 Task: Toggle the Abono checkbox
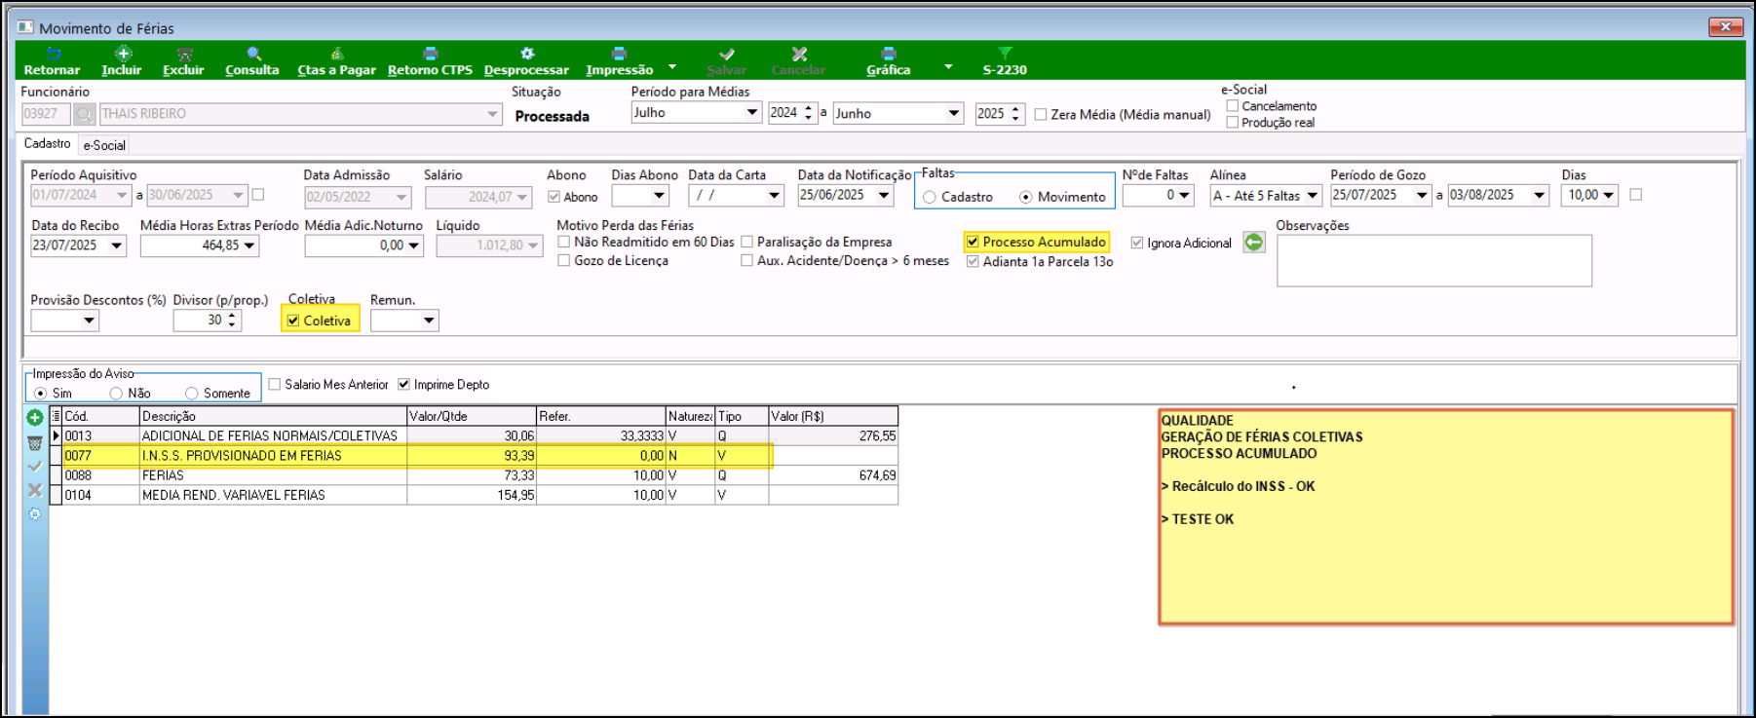[554, 197]
